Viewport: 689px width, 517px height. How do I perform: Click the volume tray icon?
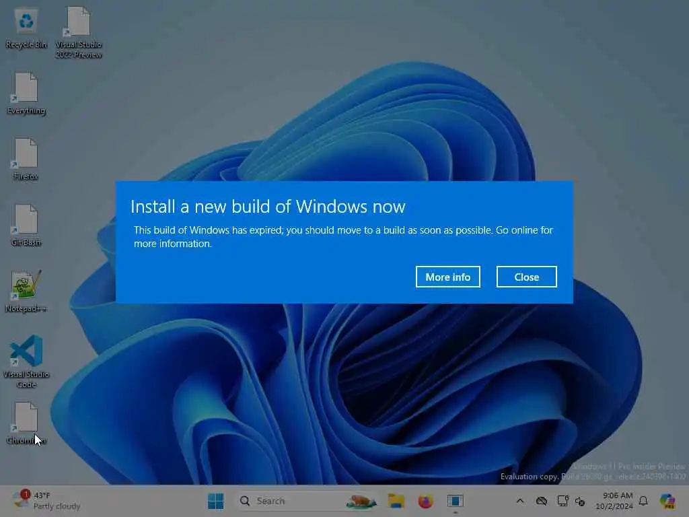point(580,501)
